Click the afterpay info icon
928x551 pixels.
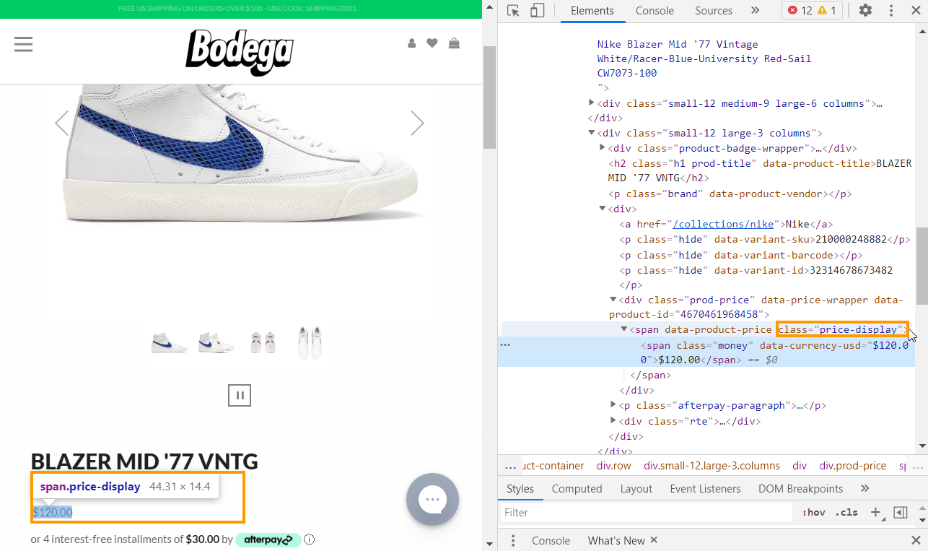(310, 539)
